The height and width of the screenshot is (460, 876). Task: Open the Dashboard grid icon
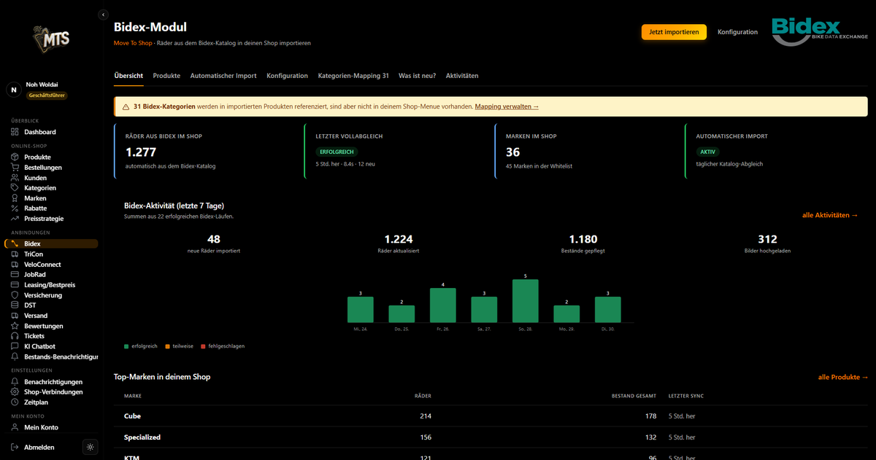coord(15,132)
